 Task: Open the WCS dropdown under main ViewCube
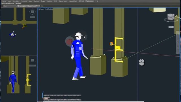pyautogui.click(x=171, y=27)
